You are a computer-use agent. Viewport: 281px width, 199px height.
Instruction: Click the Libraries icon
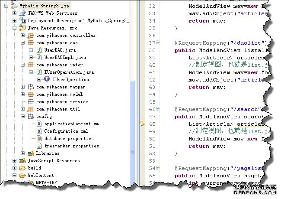[x=30, y=153]
